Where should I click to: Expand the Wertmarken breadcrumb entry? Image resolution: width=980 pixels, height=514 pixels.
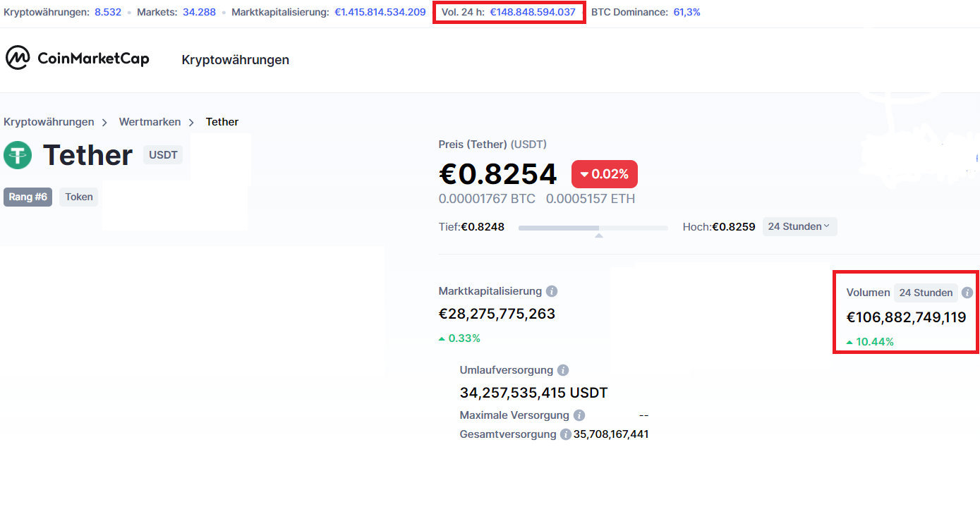tap(150, 121)
